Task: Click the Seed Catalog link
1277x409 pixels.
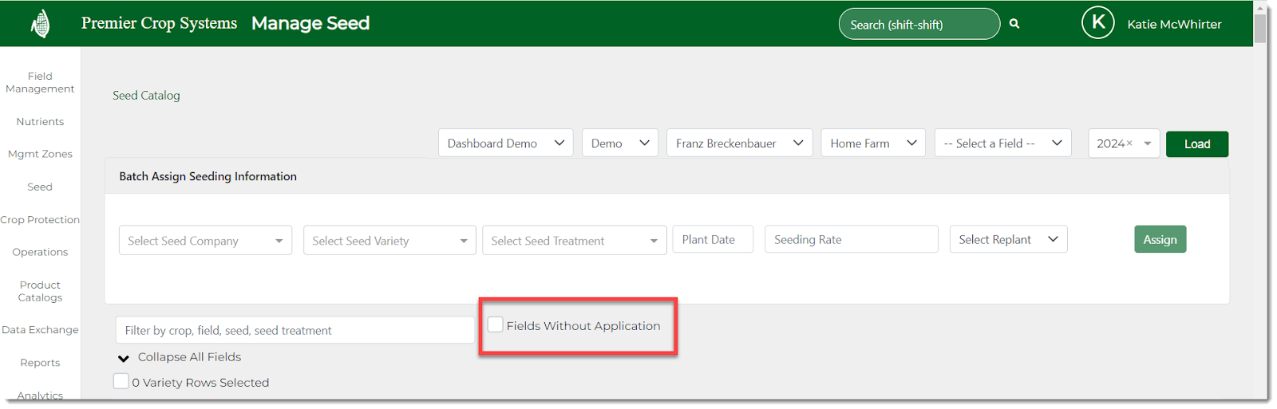Action: tap(146, 95)
